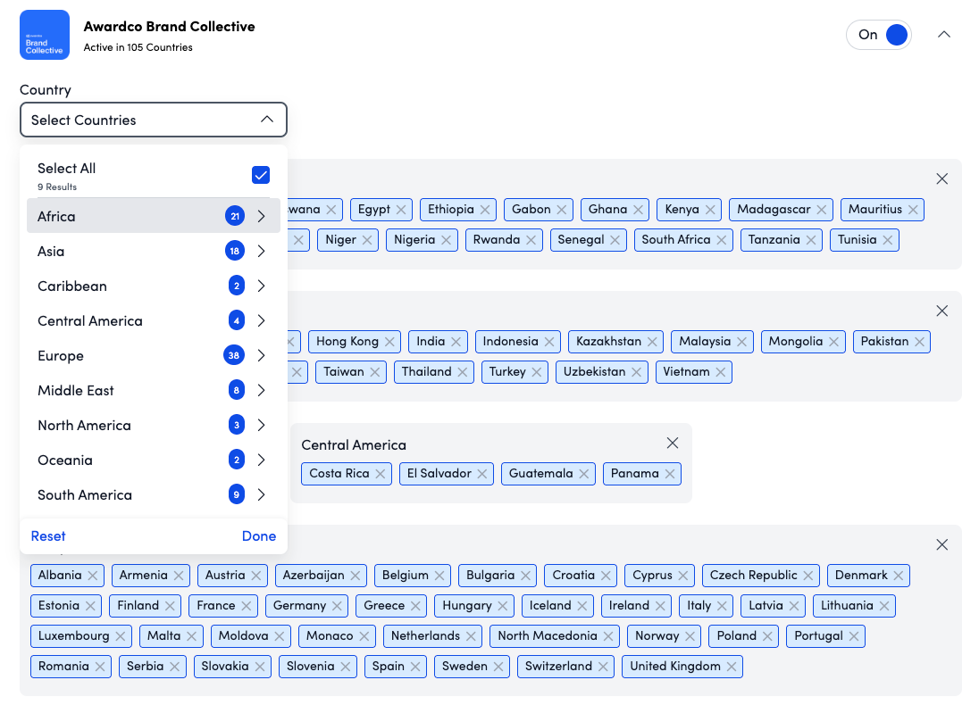
Task: Remove the Germany tag
Action: click(x=337, y=606)
